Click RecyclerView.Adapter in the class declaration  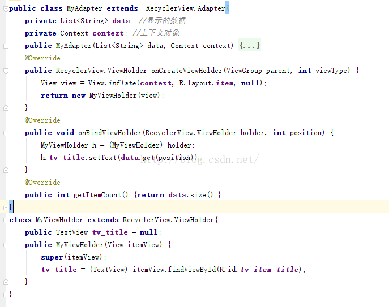click(x=185, y=8)
